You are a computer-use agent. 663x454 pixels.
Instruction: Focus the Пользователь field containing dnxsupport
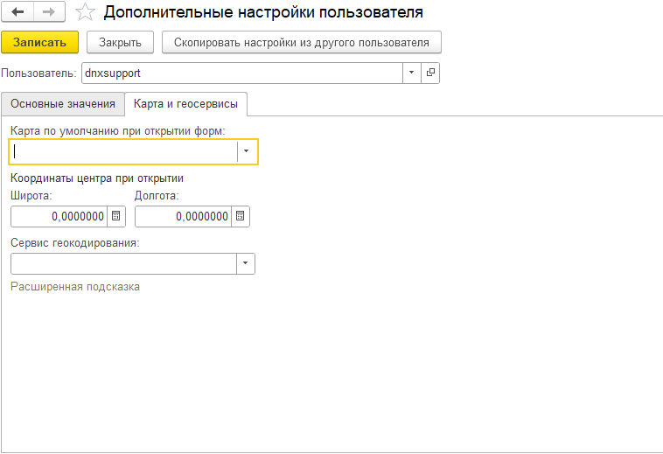pyautogui.click(x=241, y=73)
